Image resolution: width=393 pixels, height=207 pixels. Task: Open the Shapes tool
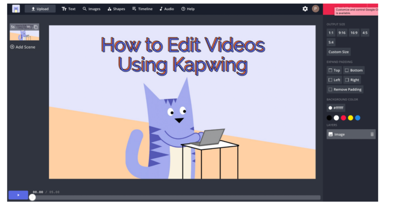116,9
